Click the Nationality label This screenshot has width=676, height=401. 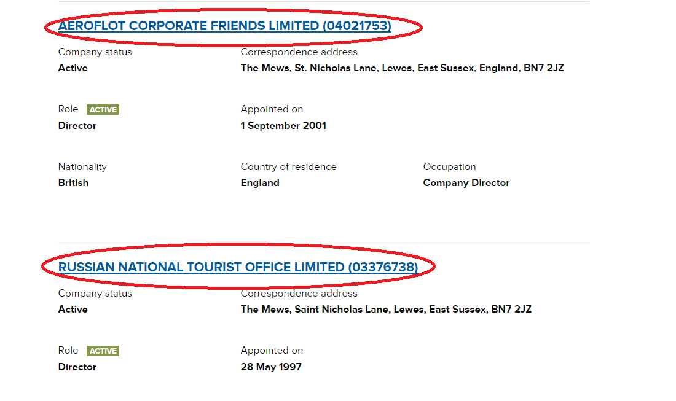(82, 167)
